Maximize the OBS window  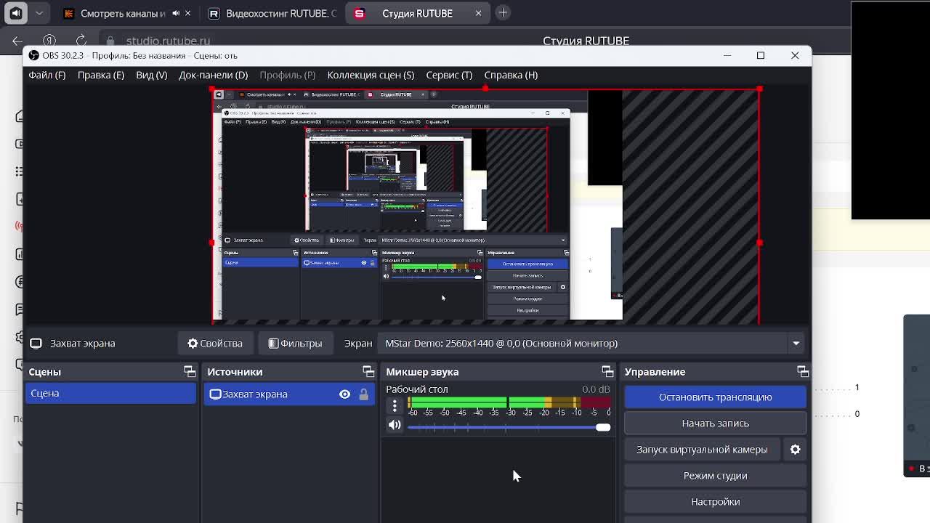(761, 55)
